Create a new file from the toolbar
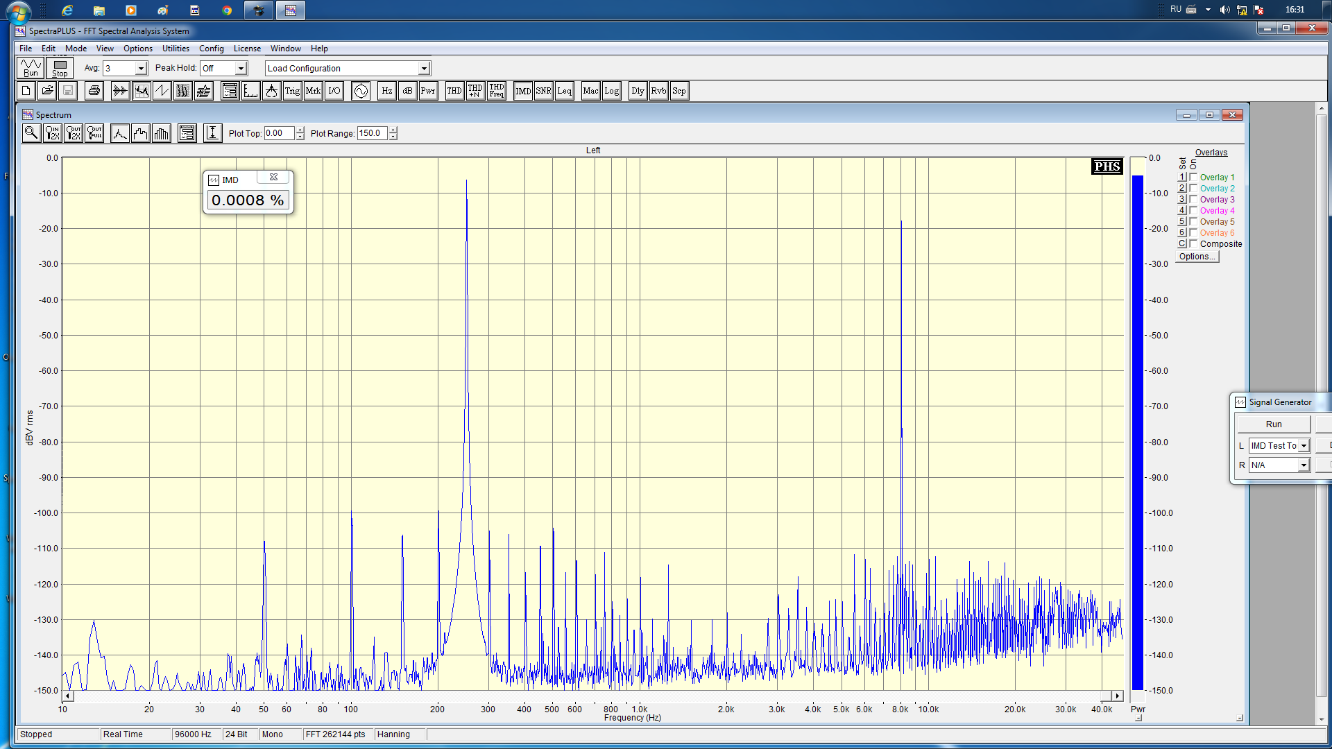The width and height of the screenshot is (1332, 749). click(x=26, y=91)
